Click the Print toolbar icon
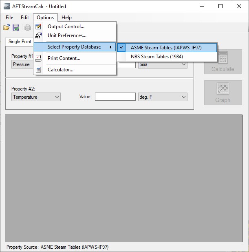This screenshot has width=249, height=252. (x=28, y=27)
